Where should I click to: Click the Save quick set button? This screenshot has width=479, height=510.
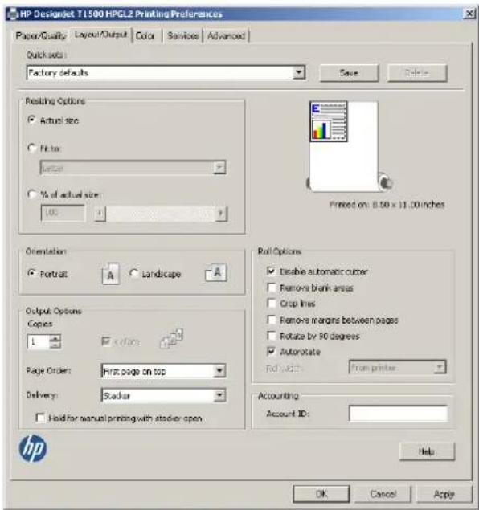click(x=349, y=73)
